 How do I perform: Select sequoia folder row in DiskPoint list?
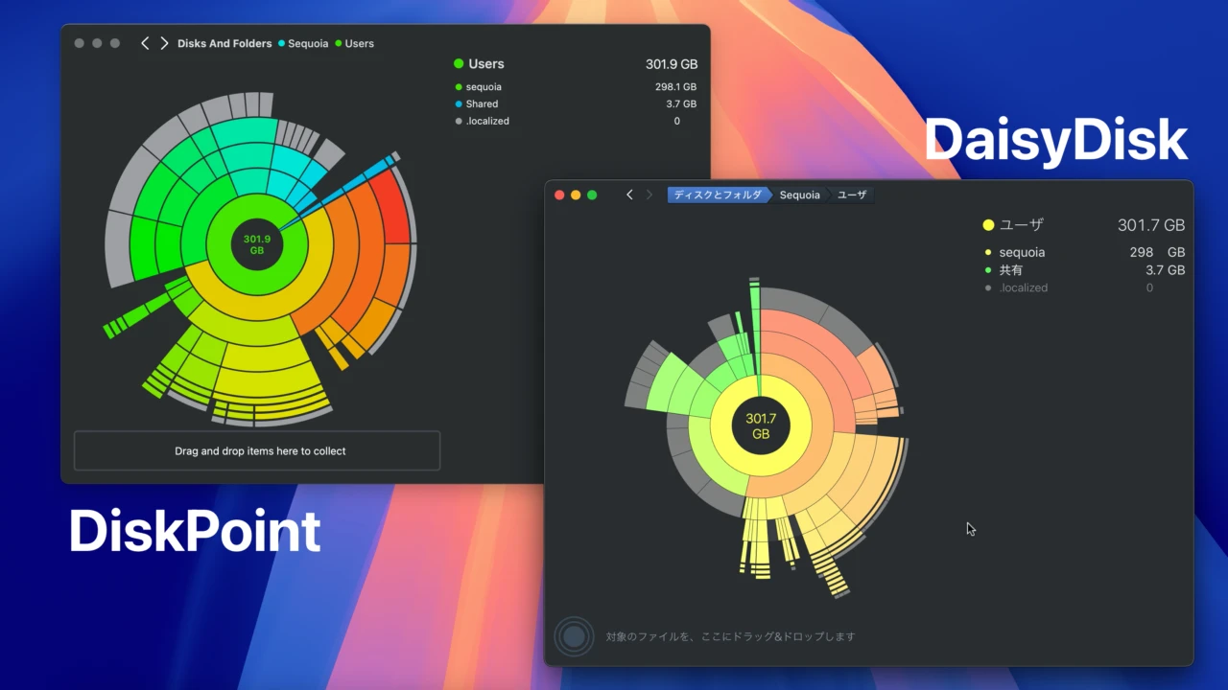[x=484, y=87]
